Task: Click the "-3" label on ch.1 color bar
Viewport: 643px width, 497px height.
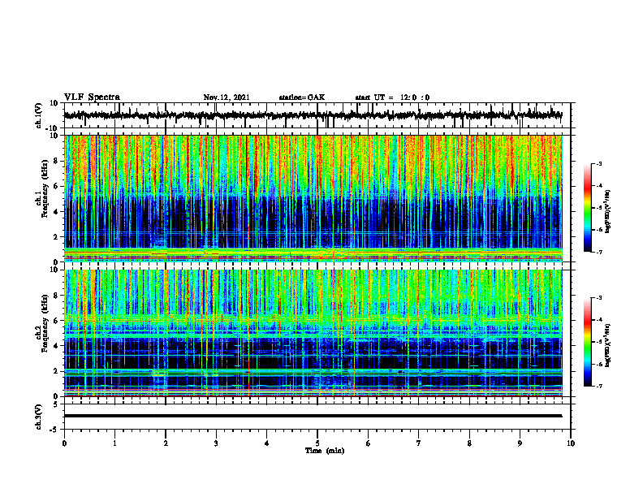Action: pyautogui.click(x=598, y=163)
